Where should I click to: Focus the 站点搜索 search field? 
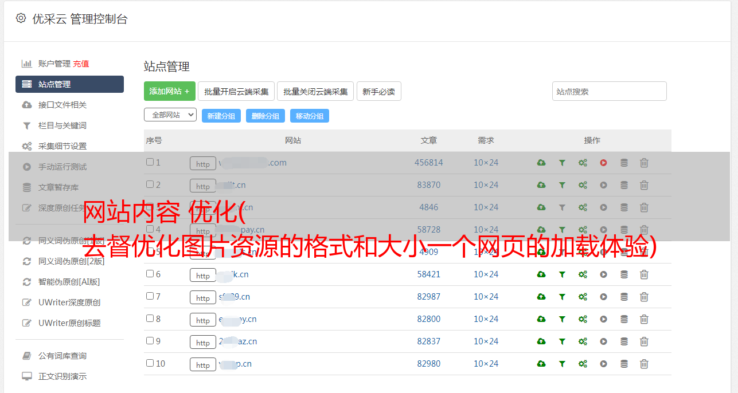pos(610,91)
